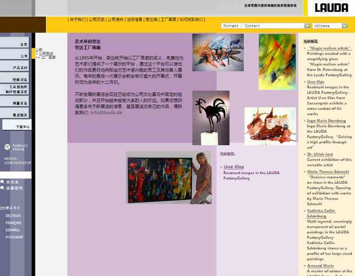Screen dimensions: 355x276
Task: Open the "Magic realism artists" exhibition link
Action: pos(330,48)
